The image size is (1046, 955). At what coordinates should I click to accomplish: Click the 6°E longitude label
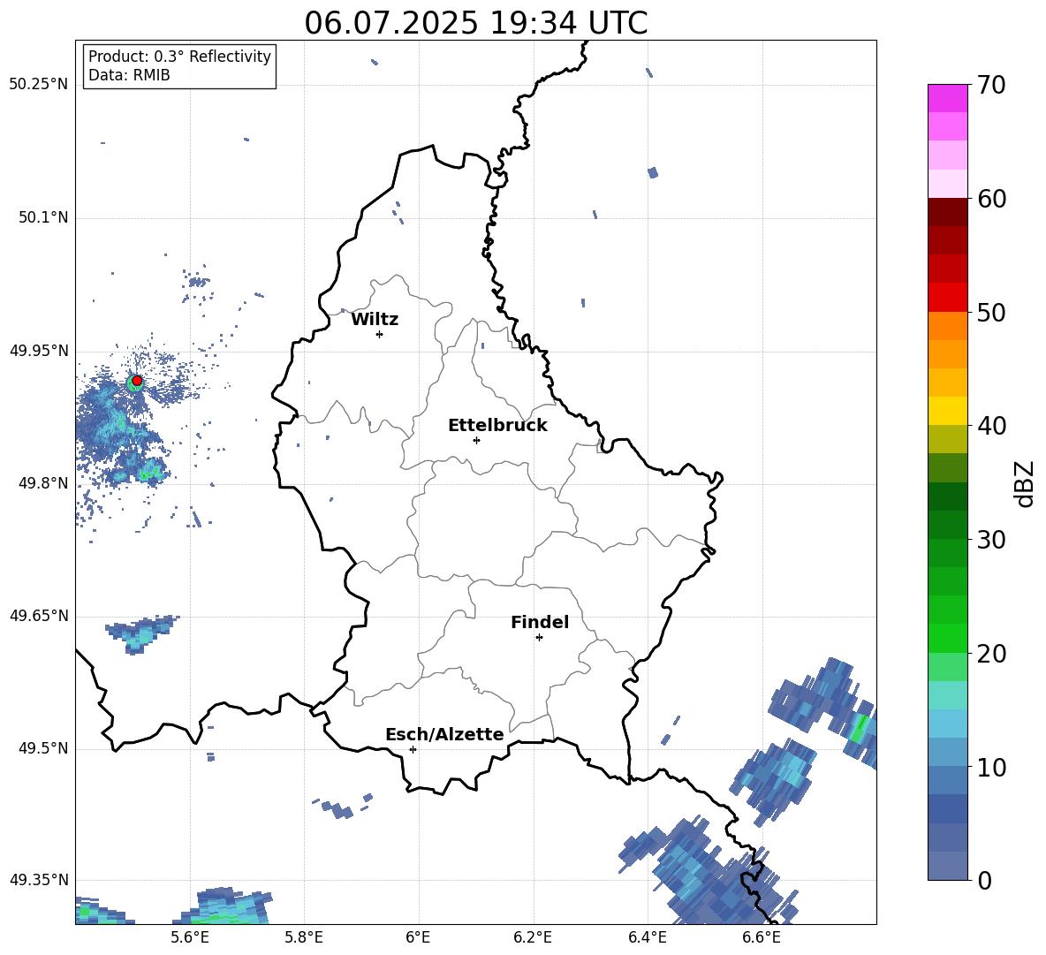[x=418, y=937]
